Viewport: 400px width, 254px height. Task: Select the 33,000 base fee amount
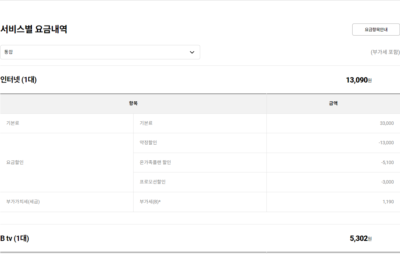387,123
